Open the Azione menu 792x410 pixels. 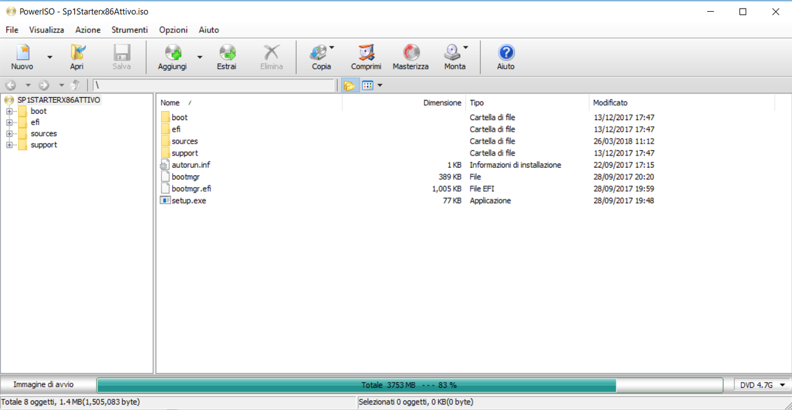coord(88,30)
